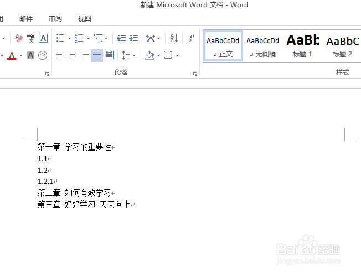Toggle Show/Hide paragraph marks
361x273 pixels.
click(x=191, y=38)
